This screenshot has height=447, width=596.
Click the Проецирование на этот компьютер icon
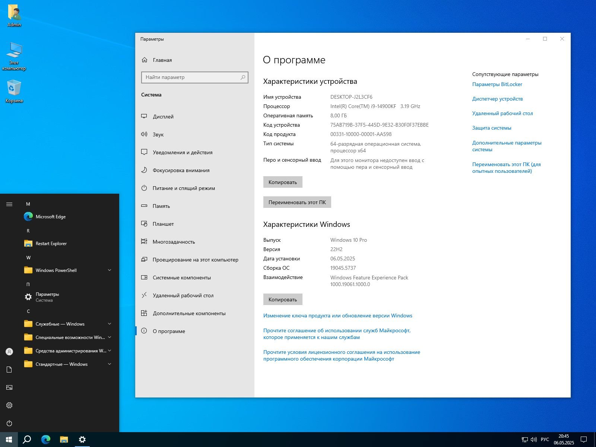(x=144, y=259)
